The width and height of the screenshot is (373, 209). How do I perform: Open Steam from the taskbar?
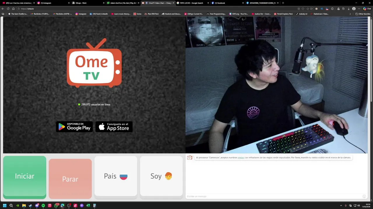point(30,206)
